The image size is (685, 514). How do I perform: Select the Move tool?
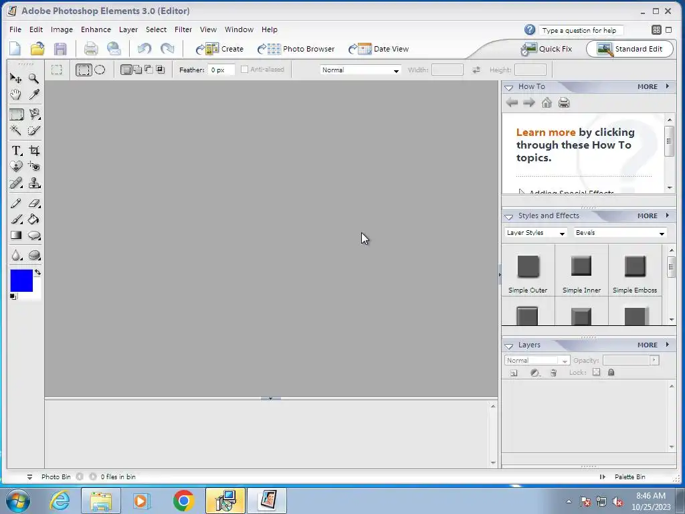coord(16,79)
